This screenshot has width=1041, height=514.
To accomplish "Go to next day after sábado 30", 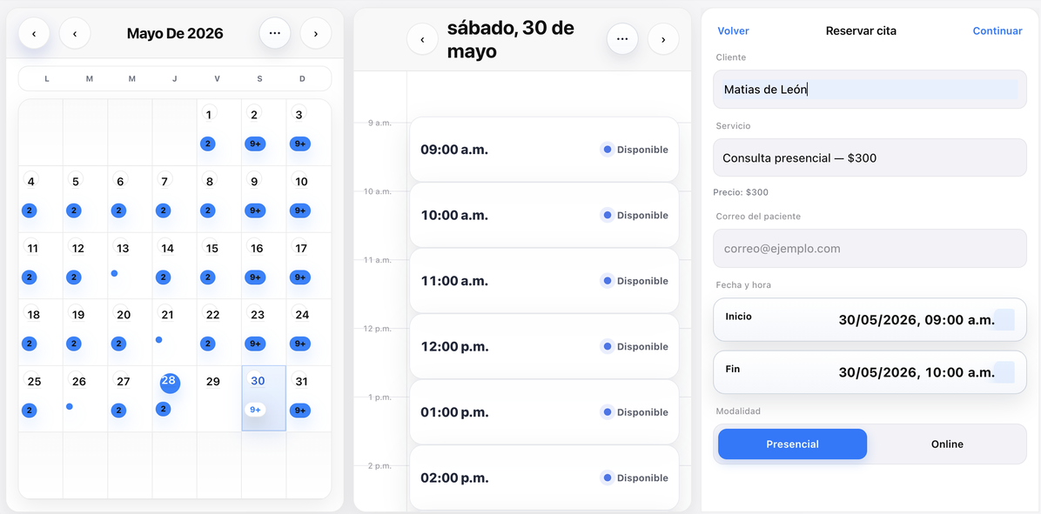I will click(663, 39).
